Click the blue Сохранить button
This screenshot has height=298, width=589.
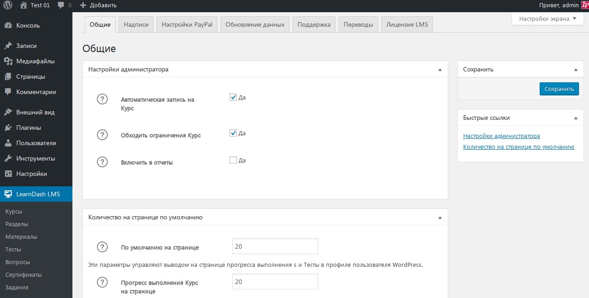pyautogui.click(x=559, y=89)
